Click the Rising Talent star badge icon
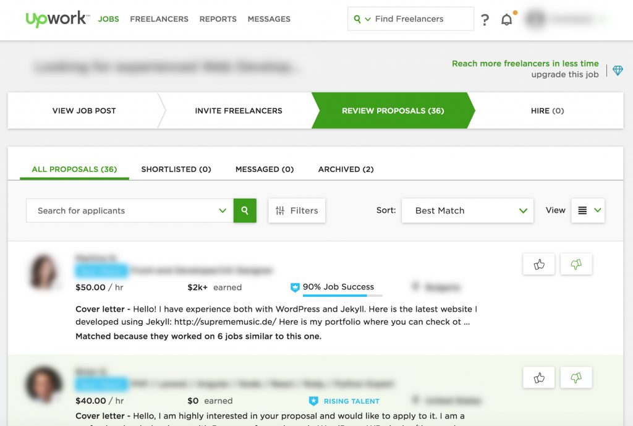 point(313,401)
